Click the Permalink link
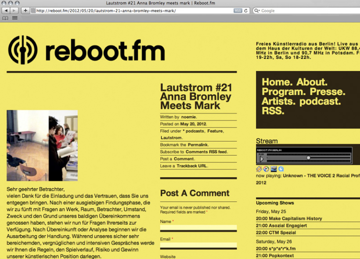The image size is (360, 259). pos(198,145)
